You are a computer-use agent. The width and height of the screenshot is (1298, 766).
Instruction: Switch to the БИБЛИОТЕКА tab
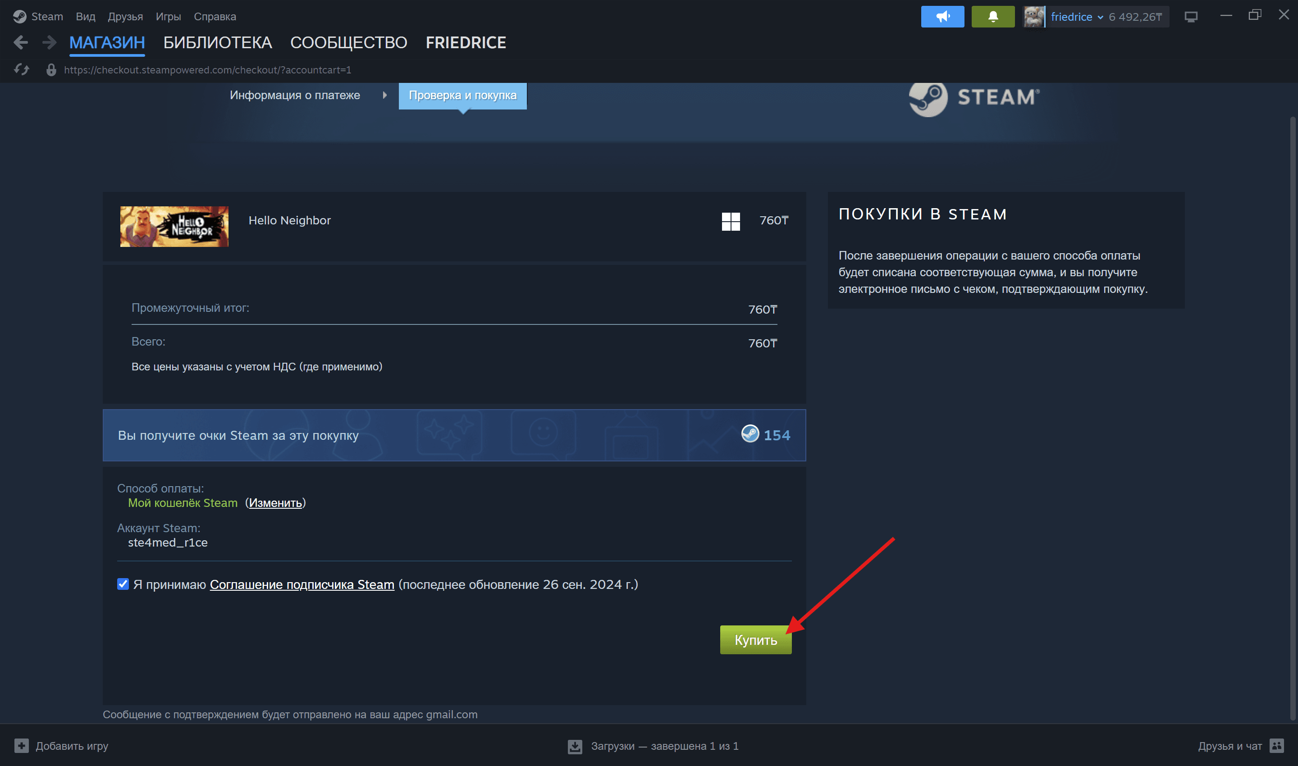coord(217,42)
